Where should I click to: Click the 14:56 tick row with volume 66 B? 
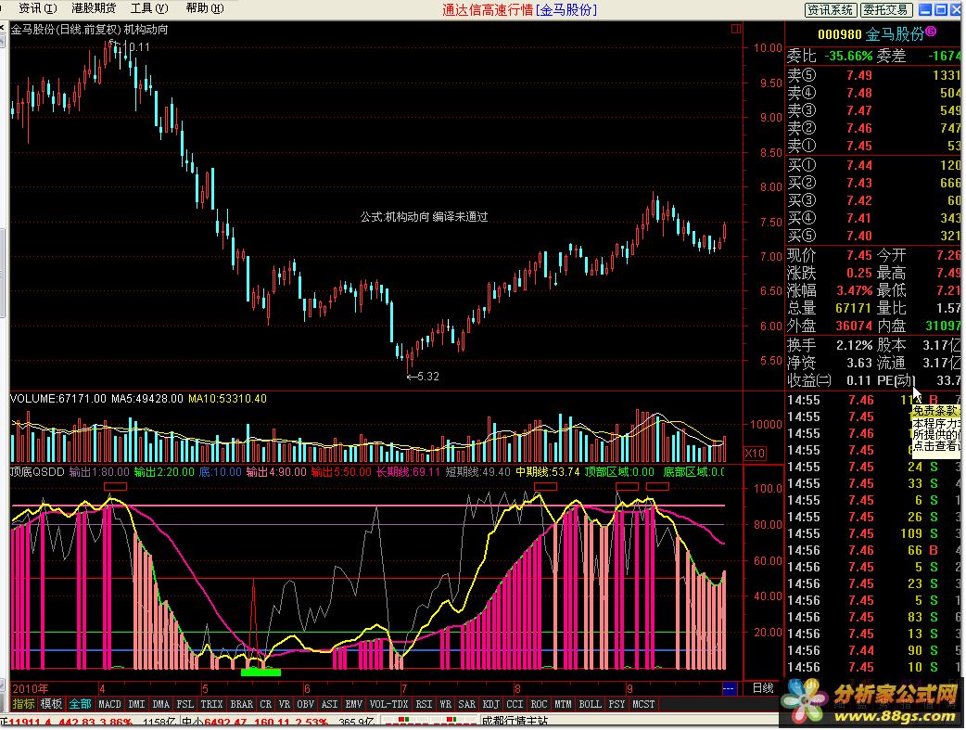click(875, 550)
